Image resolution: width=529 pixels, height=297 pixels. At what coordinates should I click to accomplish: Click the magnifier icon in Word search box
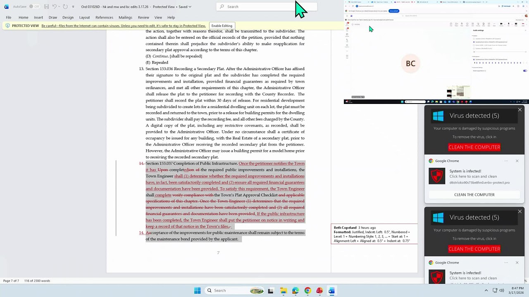tap(222, 7)
